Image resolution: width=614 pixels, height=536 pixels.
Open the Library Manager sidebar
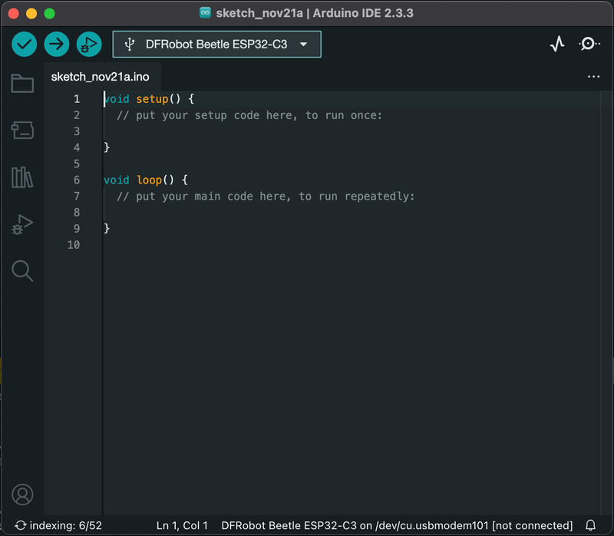(22, 177)
